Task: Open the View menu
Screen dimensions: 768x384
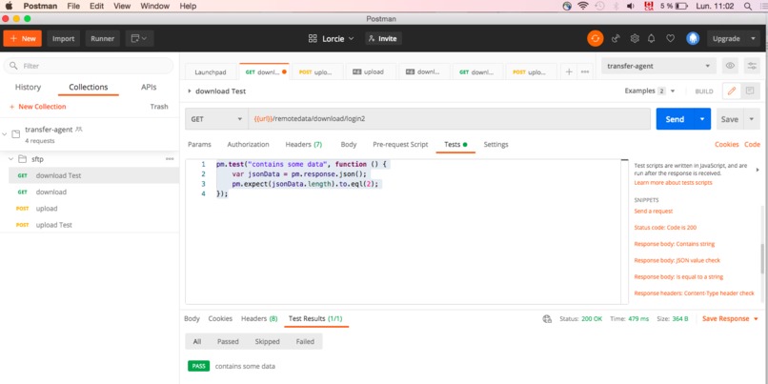Action: click(x=122, y=6)
